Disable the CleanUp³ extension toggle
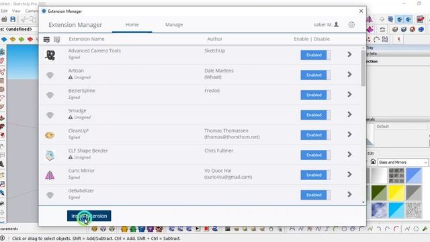 click(315, 135)
